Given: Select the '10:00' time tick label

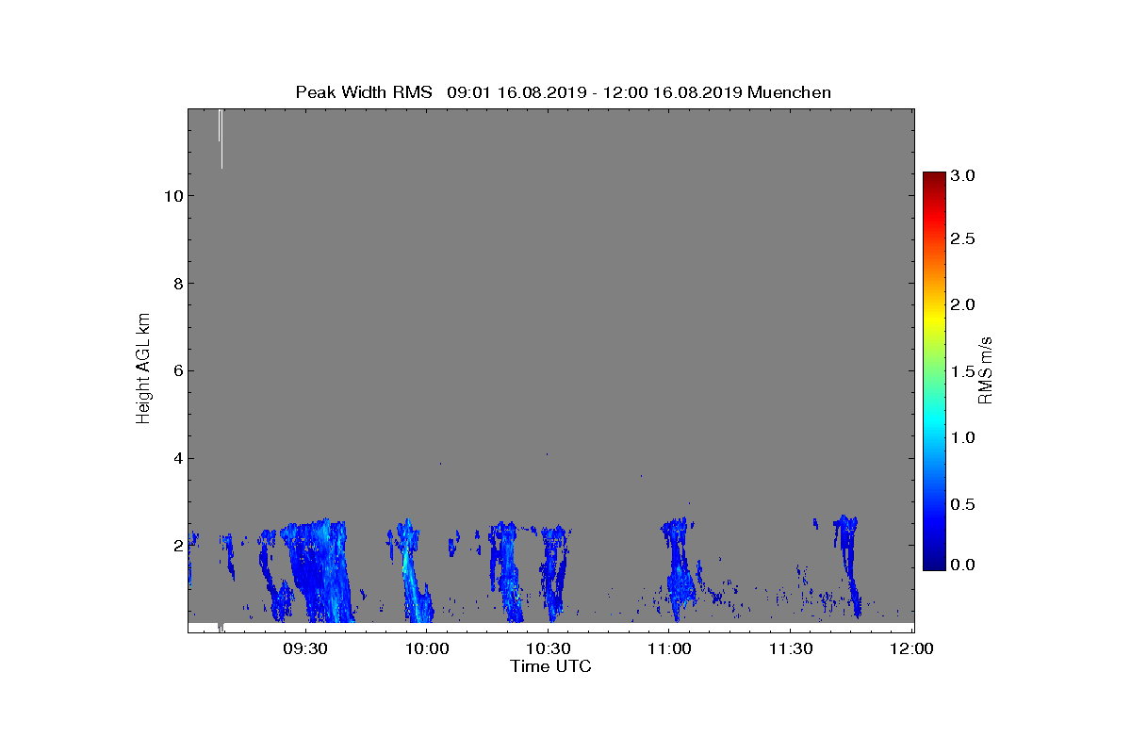Looking at the screenshot, I should [428, 648].
